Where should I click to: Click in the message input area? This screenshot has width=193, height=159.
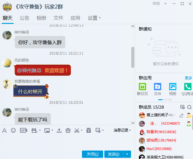(67, 142)
